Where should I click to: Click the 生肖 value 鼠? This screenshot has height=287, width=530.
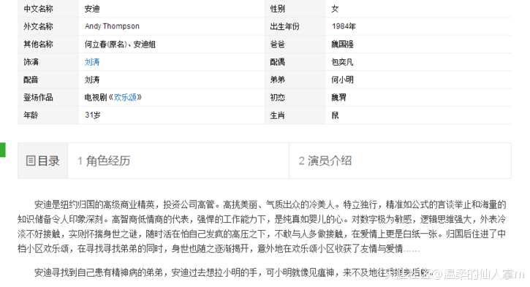point(335,115)
